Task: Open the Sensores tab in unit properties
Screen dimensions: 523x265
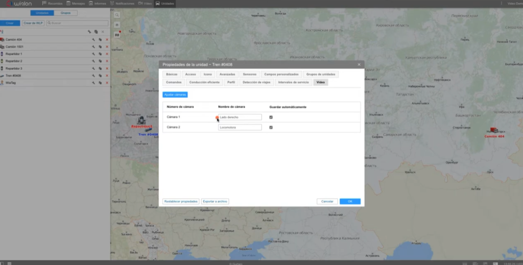Action: tap(250, 74)
